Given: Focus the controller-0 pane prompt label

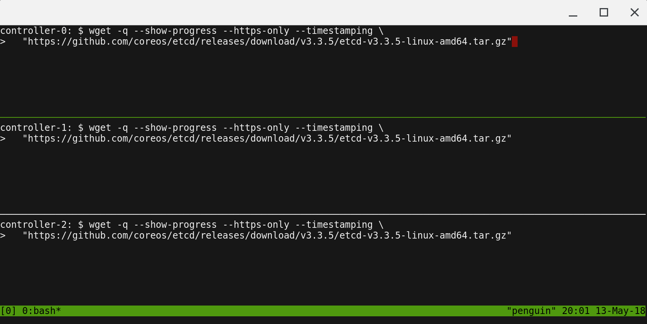Looking at the screenshot, I should coord(36,31).
